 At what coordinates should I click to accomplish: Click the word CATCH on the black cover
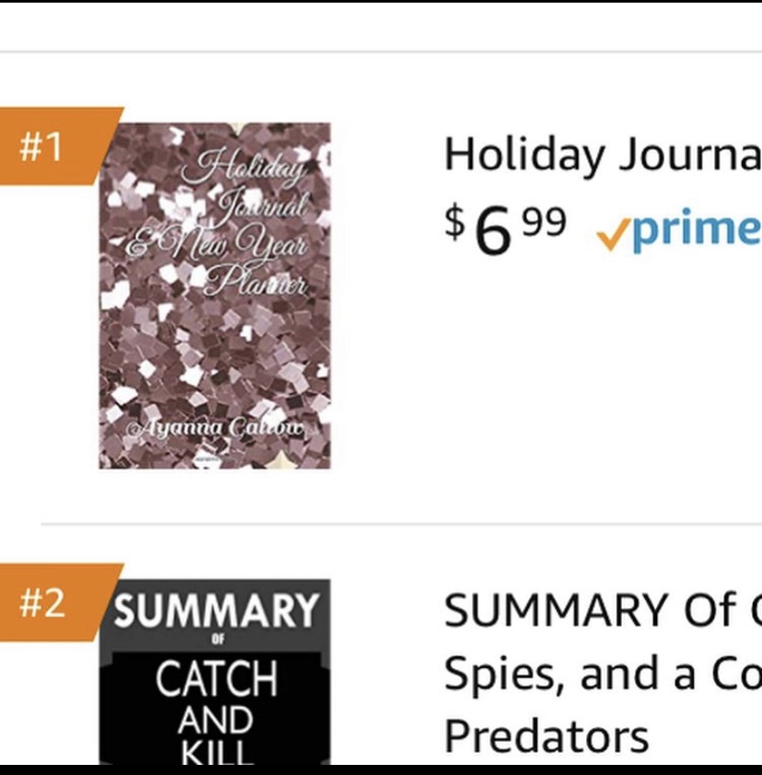pyautogui.click(x=217, y=680)
